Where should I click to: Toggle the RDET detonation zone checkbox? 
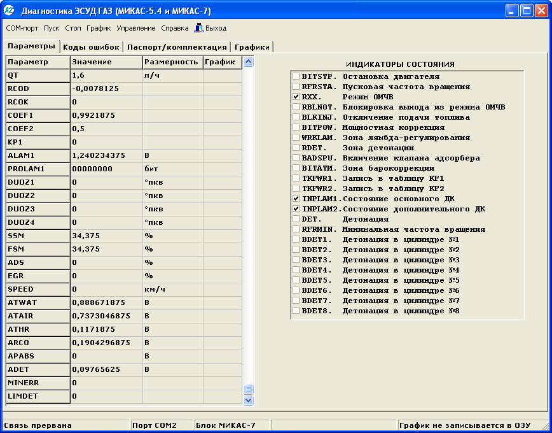pyautogui.click(x=296, y=148)
